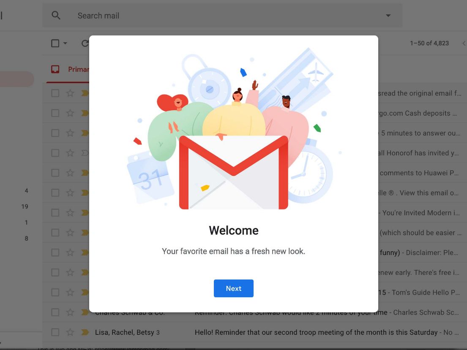467x350 pixels.
Task: Click the search magnifier icon
Action: pos(56,15)
